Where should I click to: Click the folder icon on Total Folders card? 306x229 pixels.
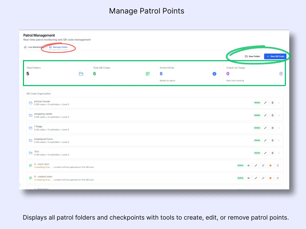point(81,74)
